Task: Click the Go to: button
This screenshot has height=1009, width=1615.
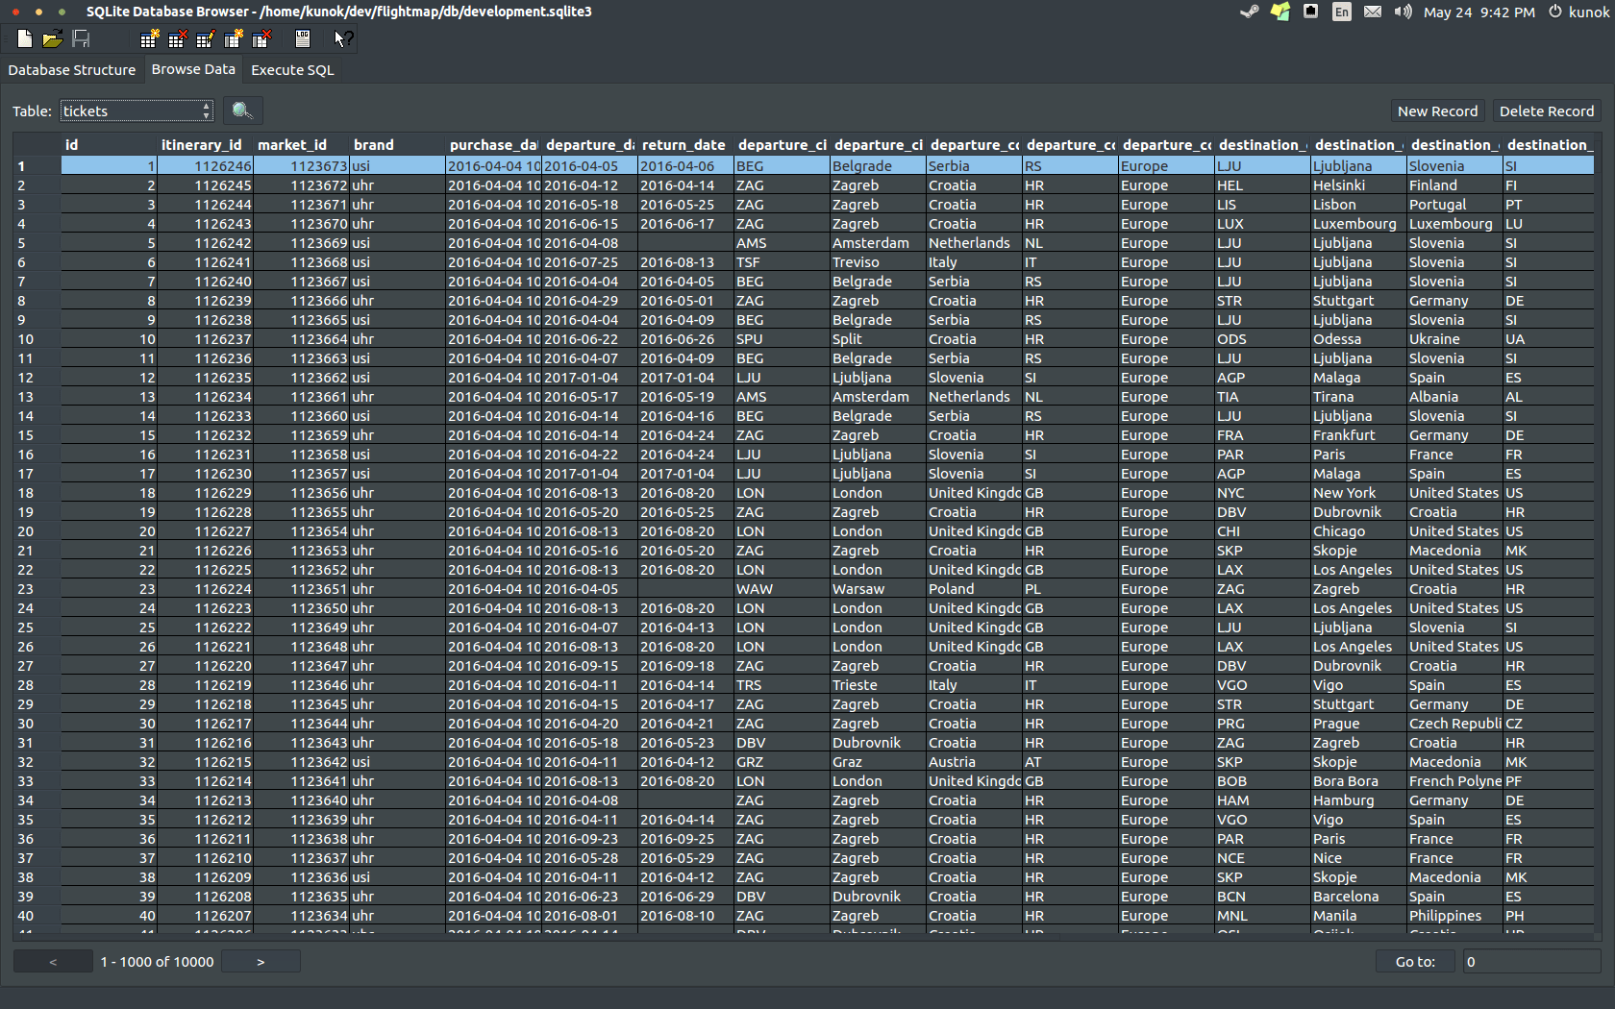Action: 1415,961
